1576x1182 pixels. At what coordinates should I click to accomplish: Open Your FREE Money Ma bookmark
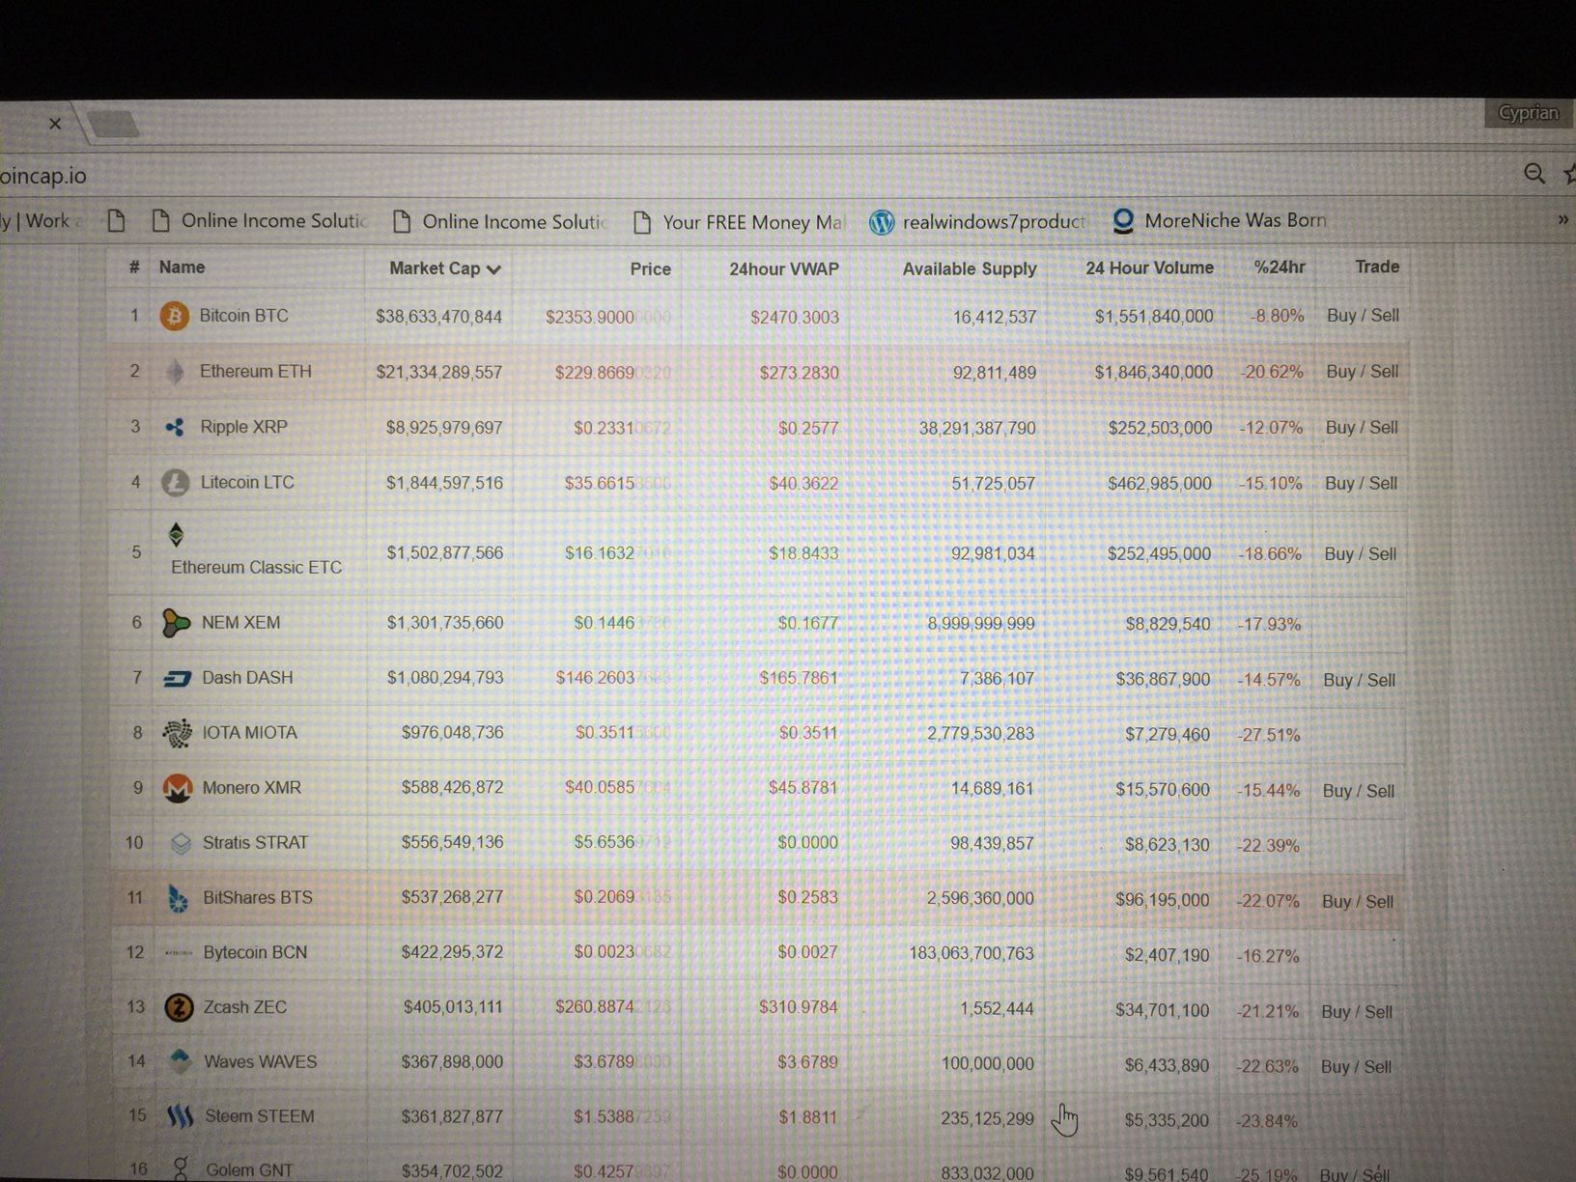pyautogui.click(x=739, y=222)
